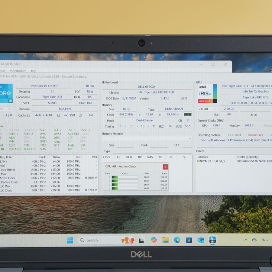This screenshot has height=272, width=272.
Task: Click the green NVMe drive status icon
Action: tap(198, 161)
